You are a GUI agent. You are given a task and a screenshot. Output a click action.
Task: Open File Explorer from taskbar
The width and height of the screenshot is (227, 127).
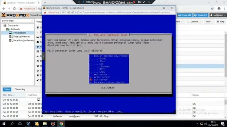(x=45, y=123)
